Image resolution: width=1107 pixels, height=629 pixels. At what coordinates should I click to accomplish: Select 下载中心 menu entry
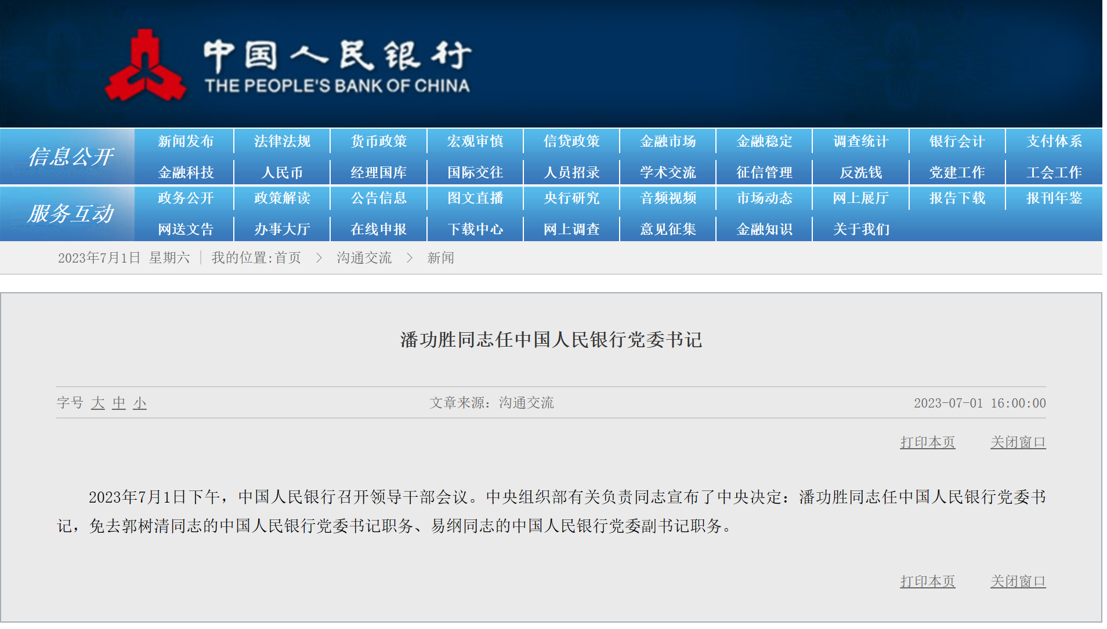point(475,230)
